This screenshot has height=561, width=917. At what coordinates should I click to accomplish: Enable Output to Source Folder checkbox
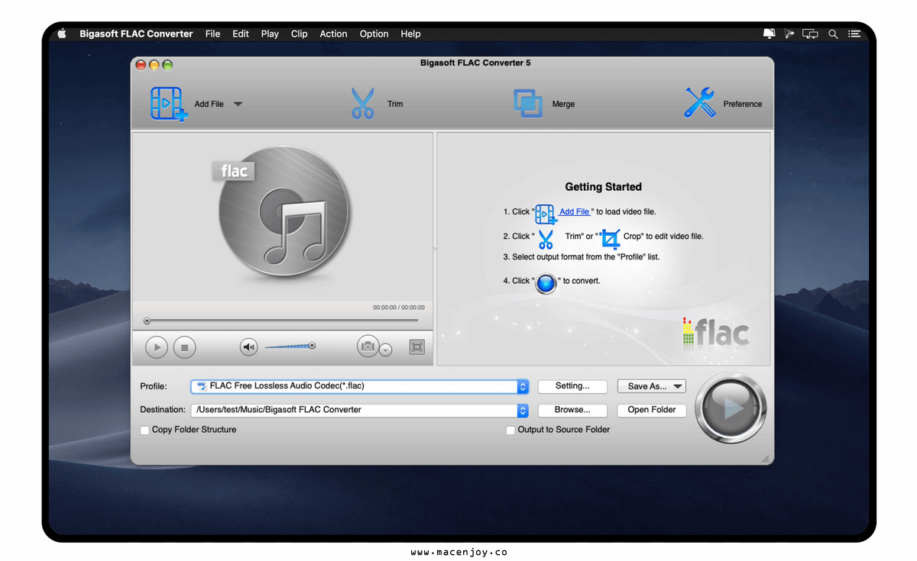click(x=510, y=430)
